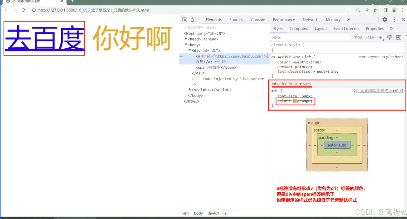Viewport: 407px width, 219px height.
Task: Toggle the rendering emulation paintbrush icon
Action: pyautogui.click(x=389, y=37)
